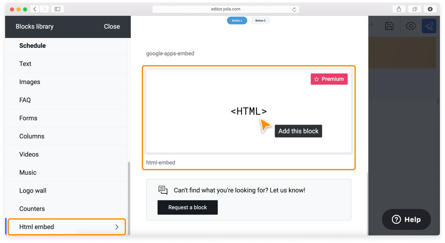Click Add this block
Screen dimensions: 445x243
298,131
